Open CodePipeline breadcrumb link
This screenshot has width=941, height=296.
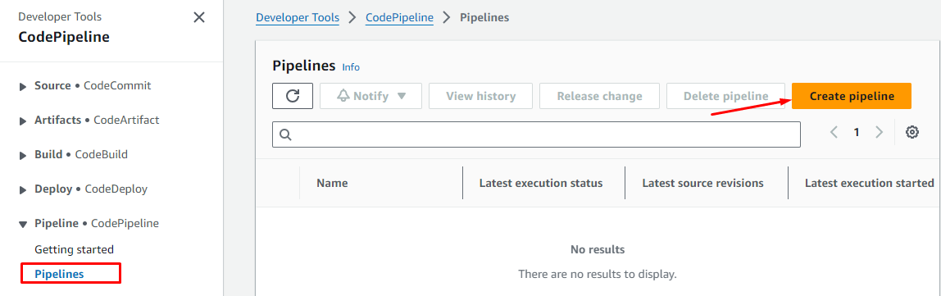point(400,17)
